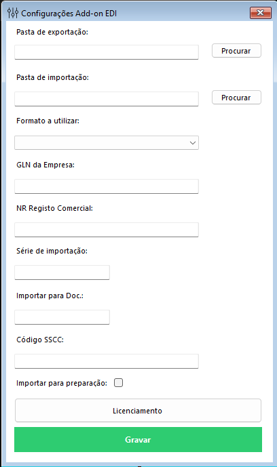Click into the Importar para Doc. field
Image resolution: width=277 pixels, height=467 pixels.
(62, 317)
